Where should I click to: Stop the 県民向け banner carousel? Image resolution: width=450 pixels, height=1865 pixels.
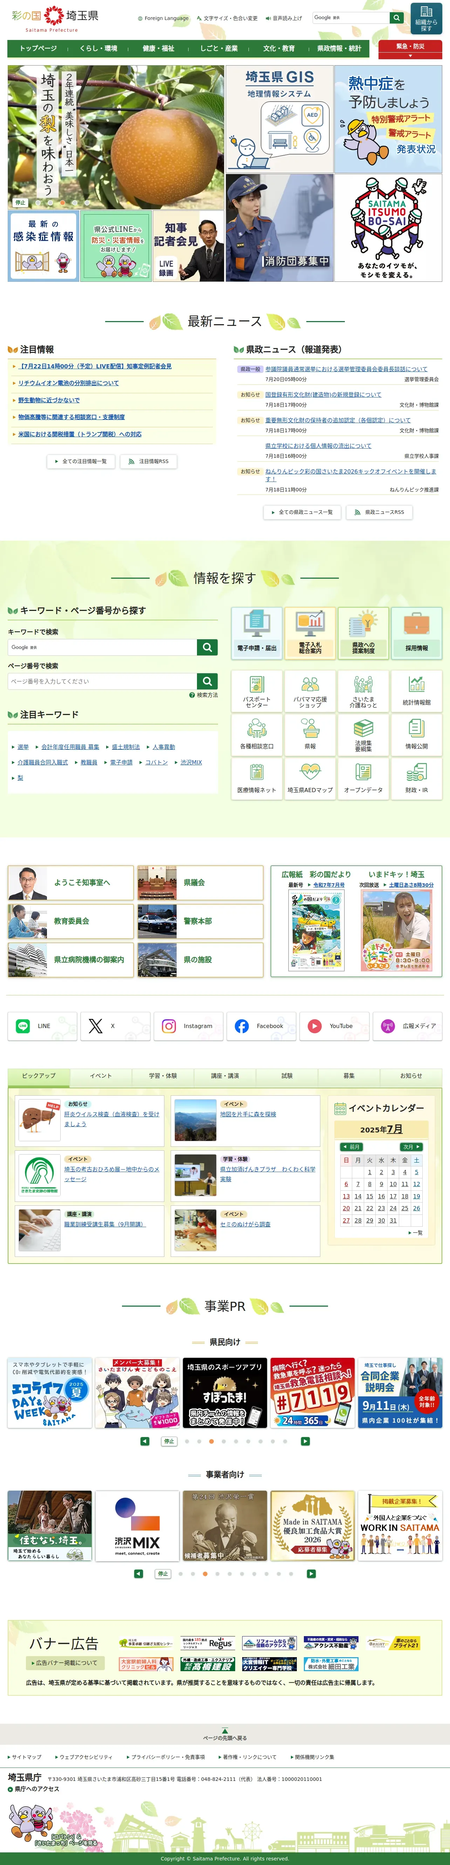pyautogui.click(x=169, y=1442)
